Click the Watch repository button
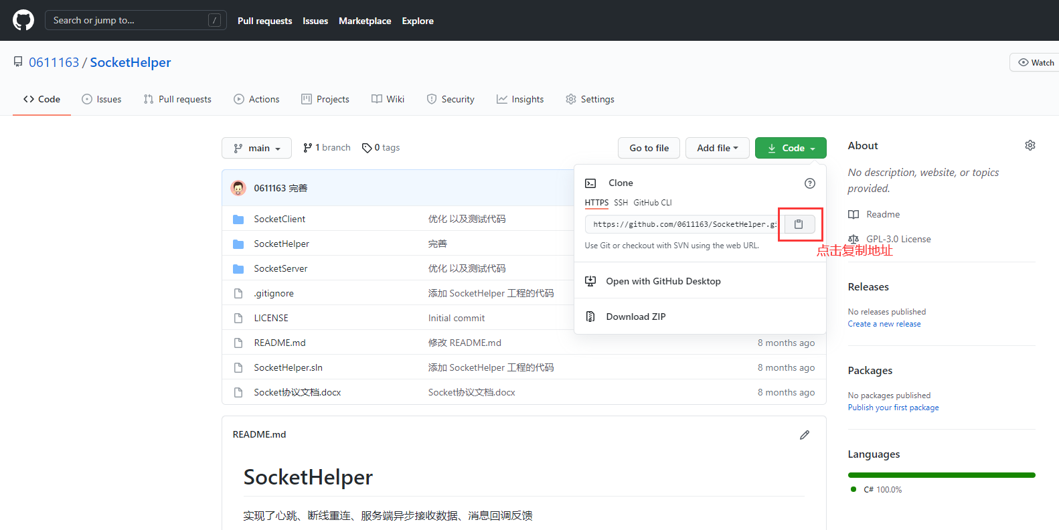 coord(1035,62)
